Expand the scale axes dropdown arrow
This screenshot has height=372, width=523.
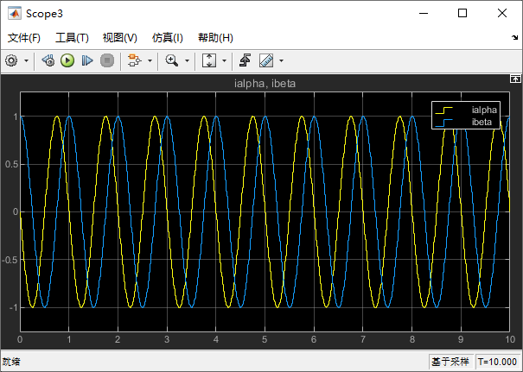[224, 61]
